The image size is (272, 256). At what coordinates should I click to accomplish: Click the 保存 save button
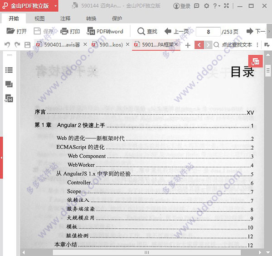pyautogui.click(x=44, y=31)
